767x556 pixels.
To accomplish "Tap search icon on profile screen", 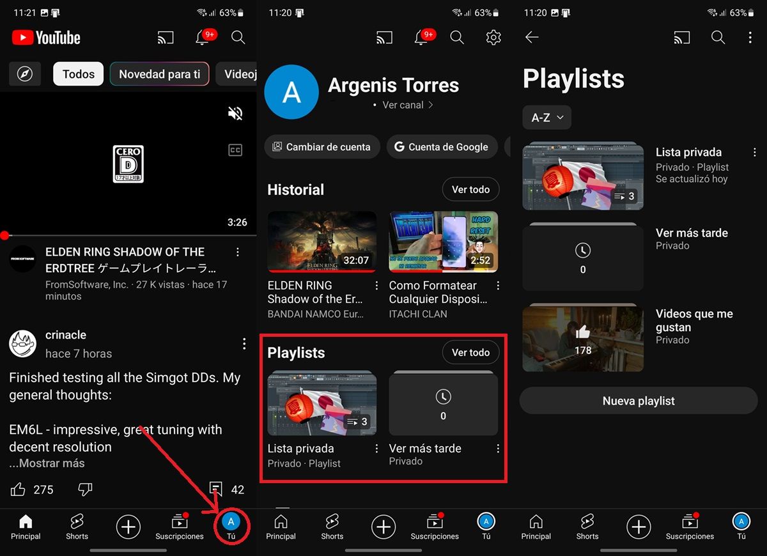I will coord(457,38).
